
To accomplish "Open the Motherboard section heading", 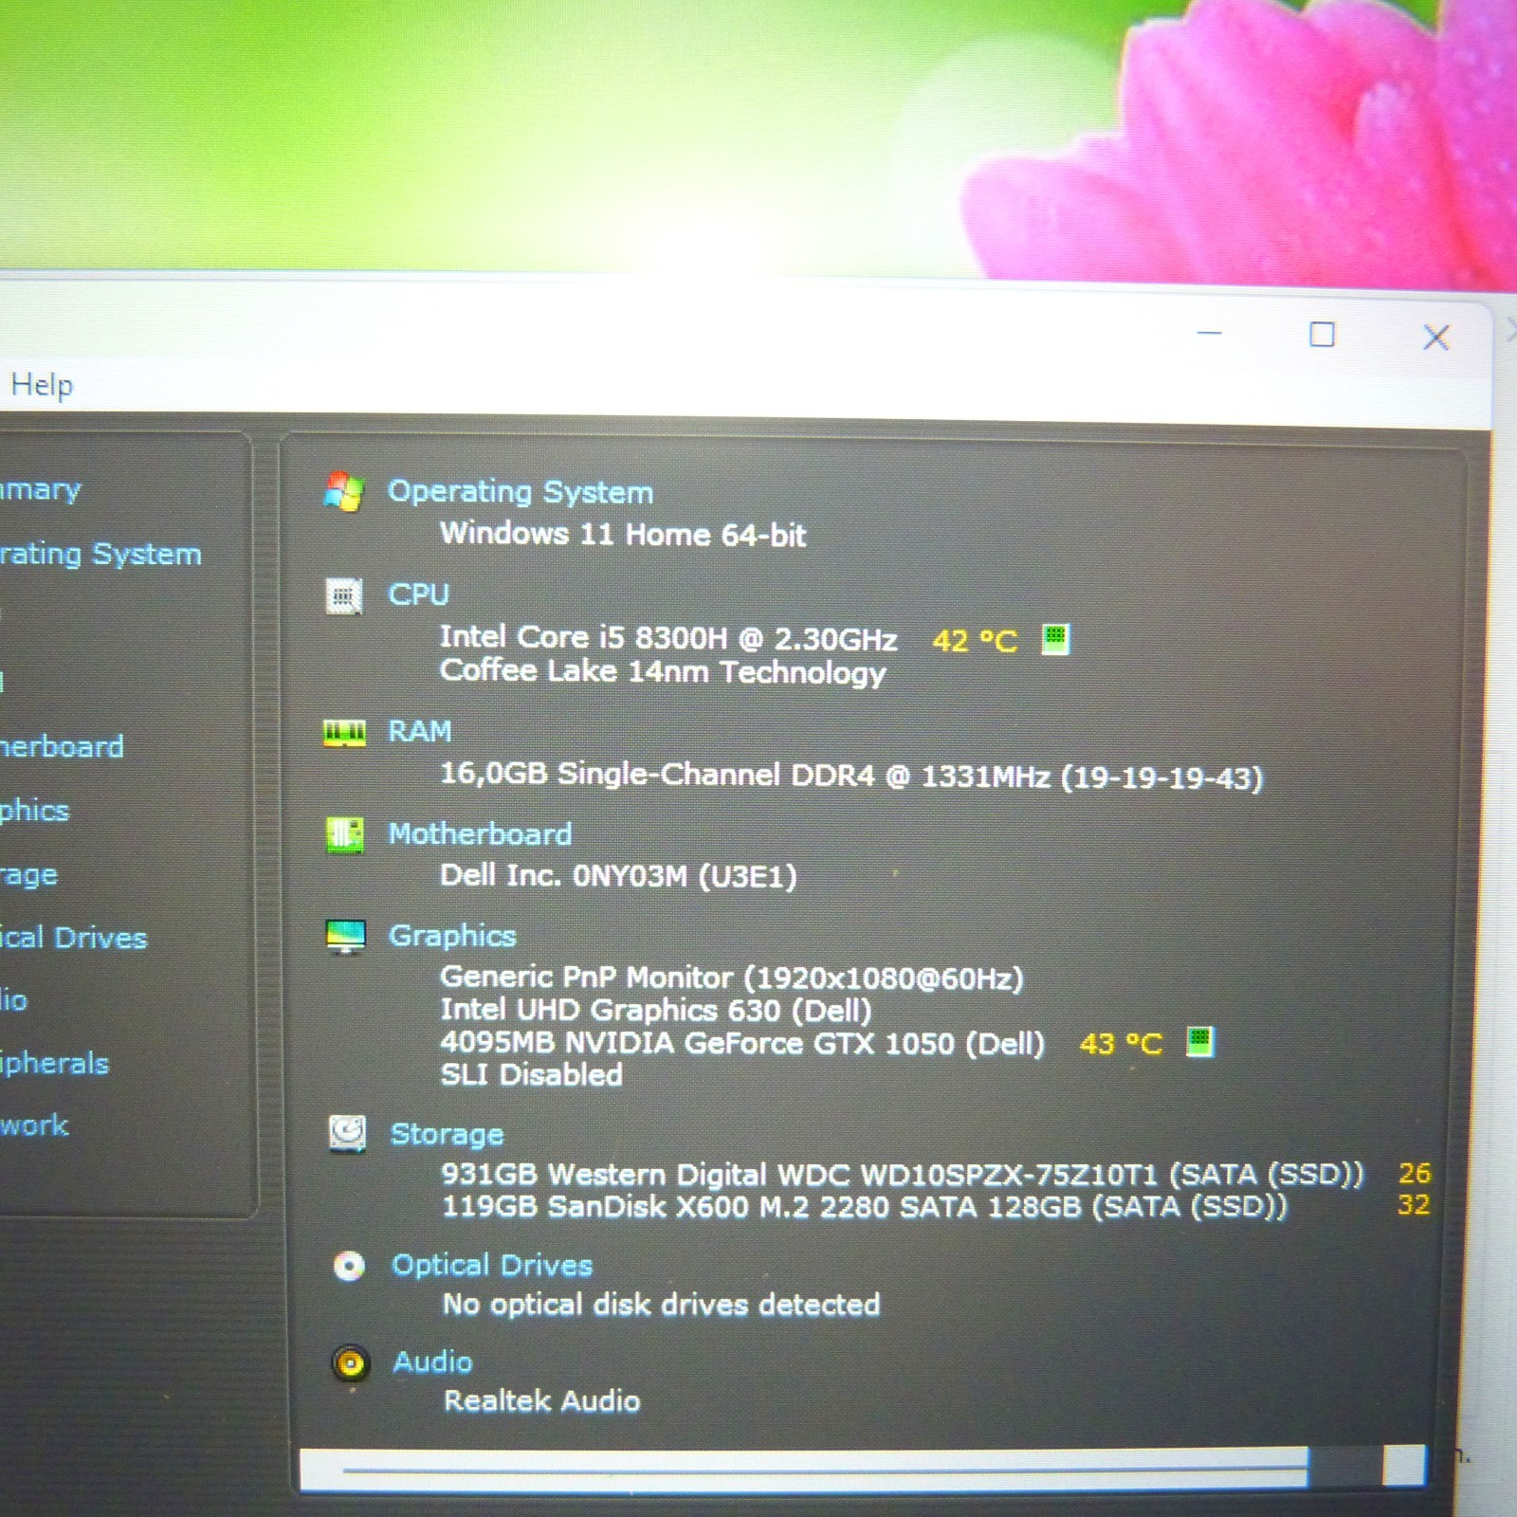I will point(480,834).
